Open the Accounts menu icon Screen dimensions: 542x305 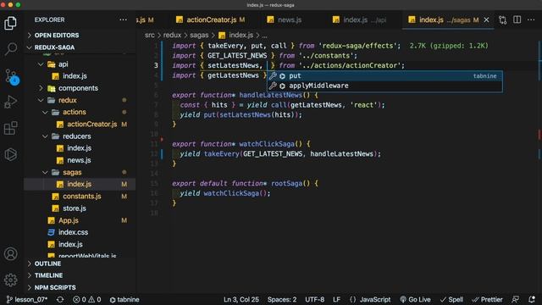point(10,254)
